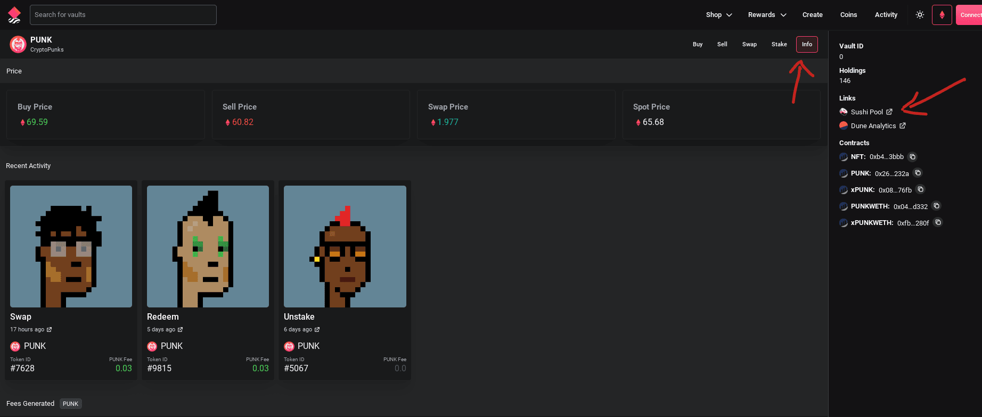Copy the xPUNK contract address
This screenshot has width=982, height=417.
pyautogui.click(x=920, y=189)
